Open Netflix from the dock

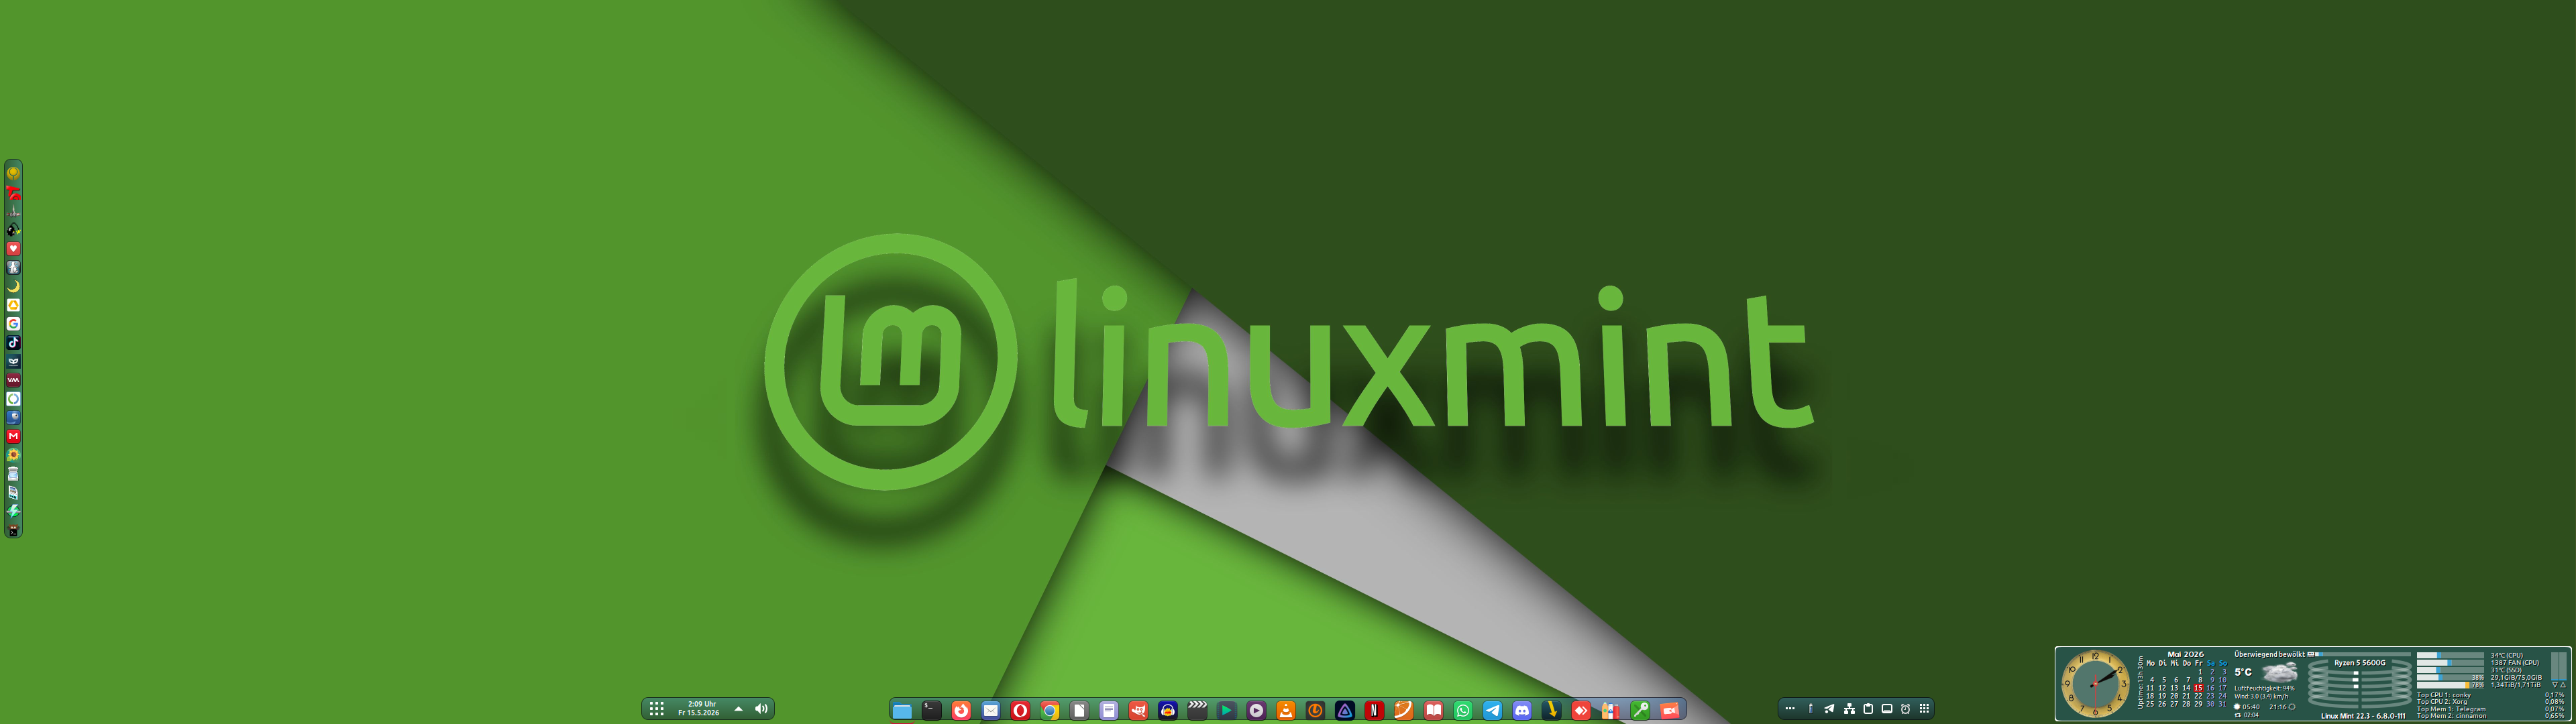(1374, 710)
